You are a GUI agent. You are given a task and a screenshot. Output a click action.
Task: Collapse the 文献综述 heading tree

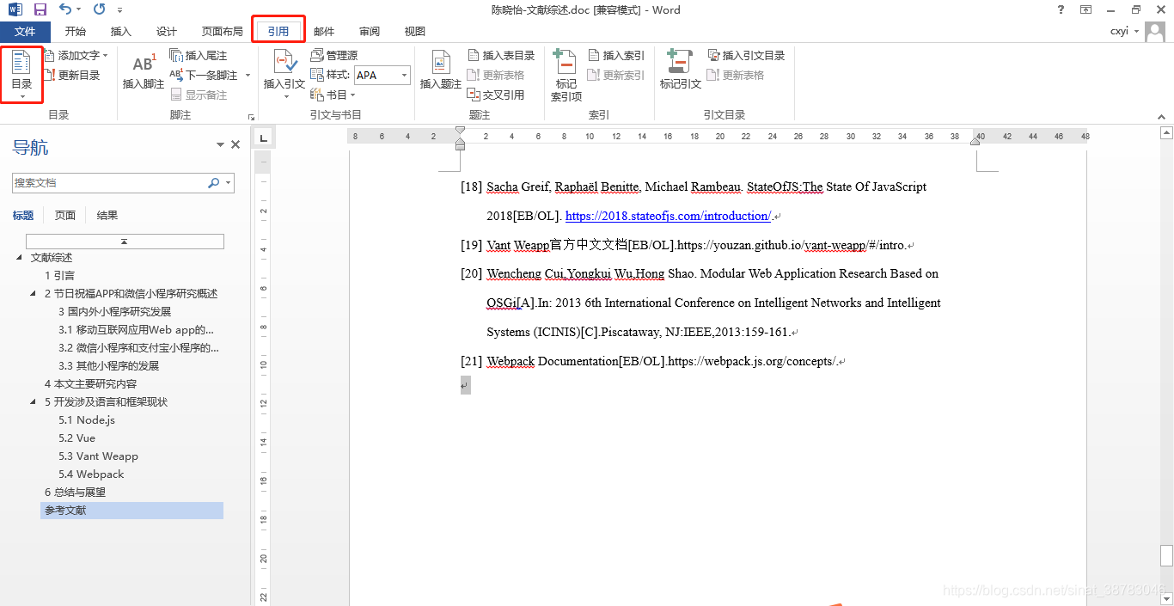[x=20, y=258]
